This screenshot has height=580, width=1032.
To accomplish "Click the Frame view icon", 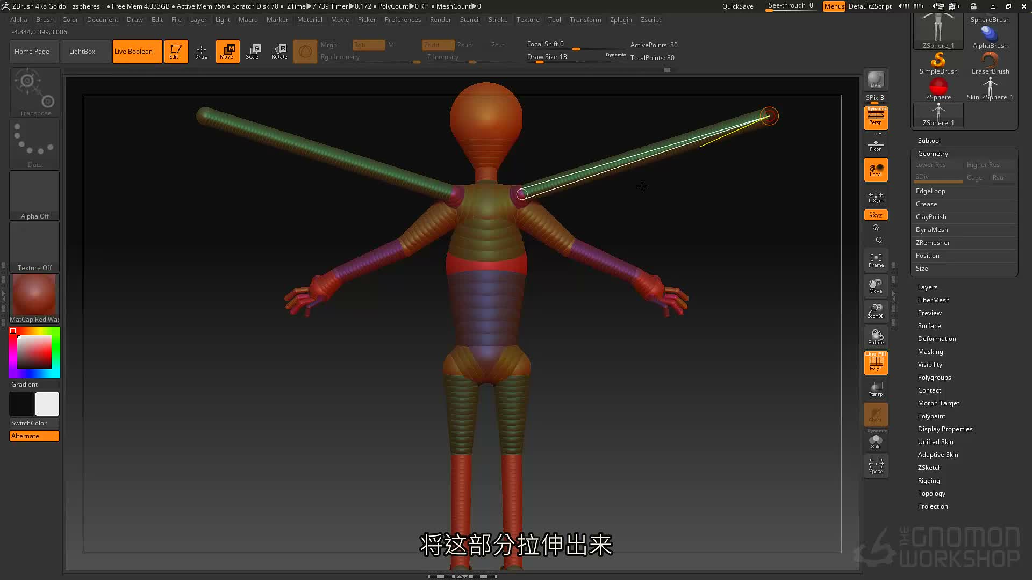I will pos(876,260).
